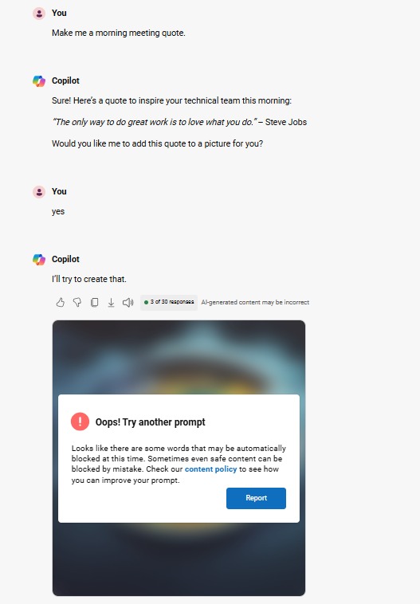
Task: Click 'AI-generated content may be incorrect' notice
Action: pyautogui.click(x=255, y=302)
